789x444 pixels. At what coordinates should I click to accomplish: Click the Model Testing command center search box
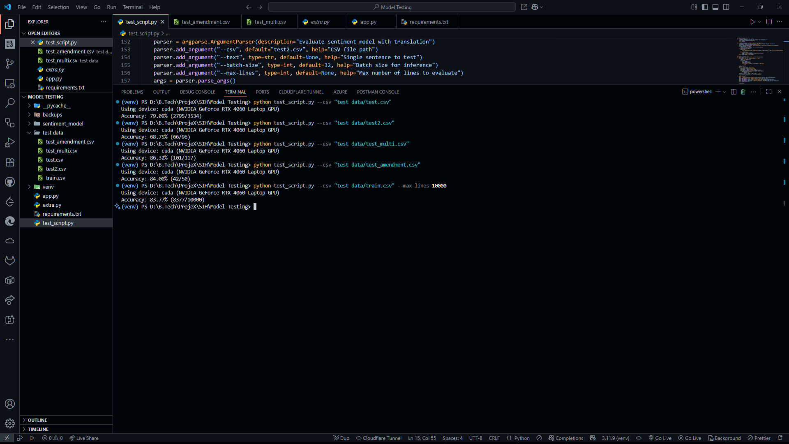392,7
